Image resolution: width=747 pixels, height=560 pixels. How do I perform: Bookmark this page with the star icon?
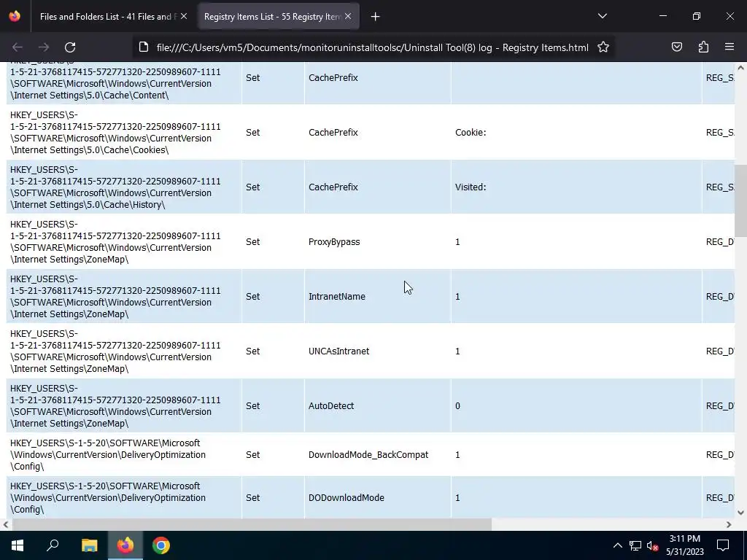coord(603,47)
